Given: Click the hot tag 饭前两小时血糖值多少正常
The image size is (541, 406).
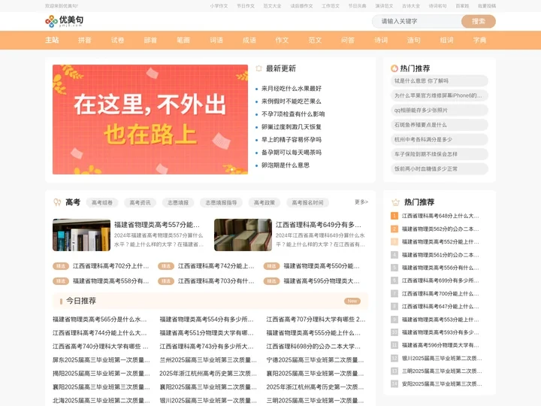Looking at the screenshot, I should coord(440,169).
